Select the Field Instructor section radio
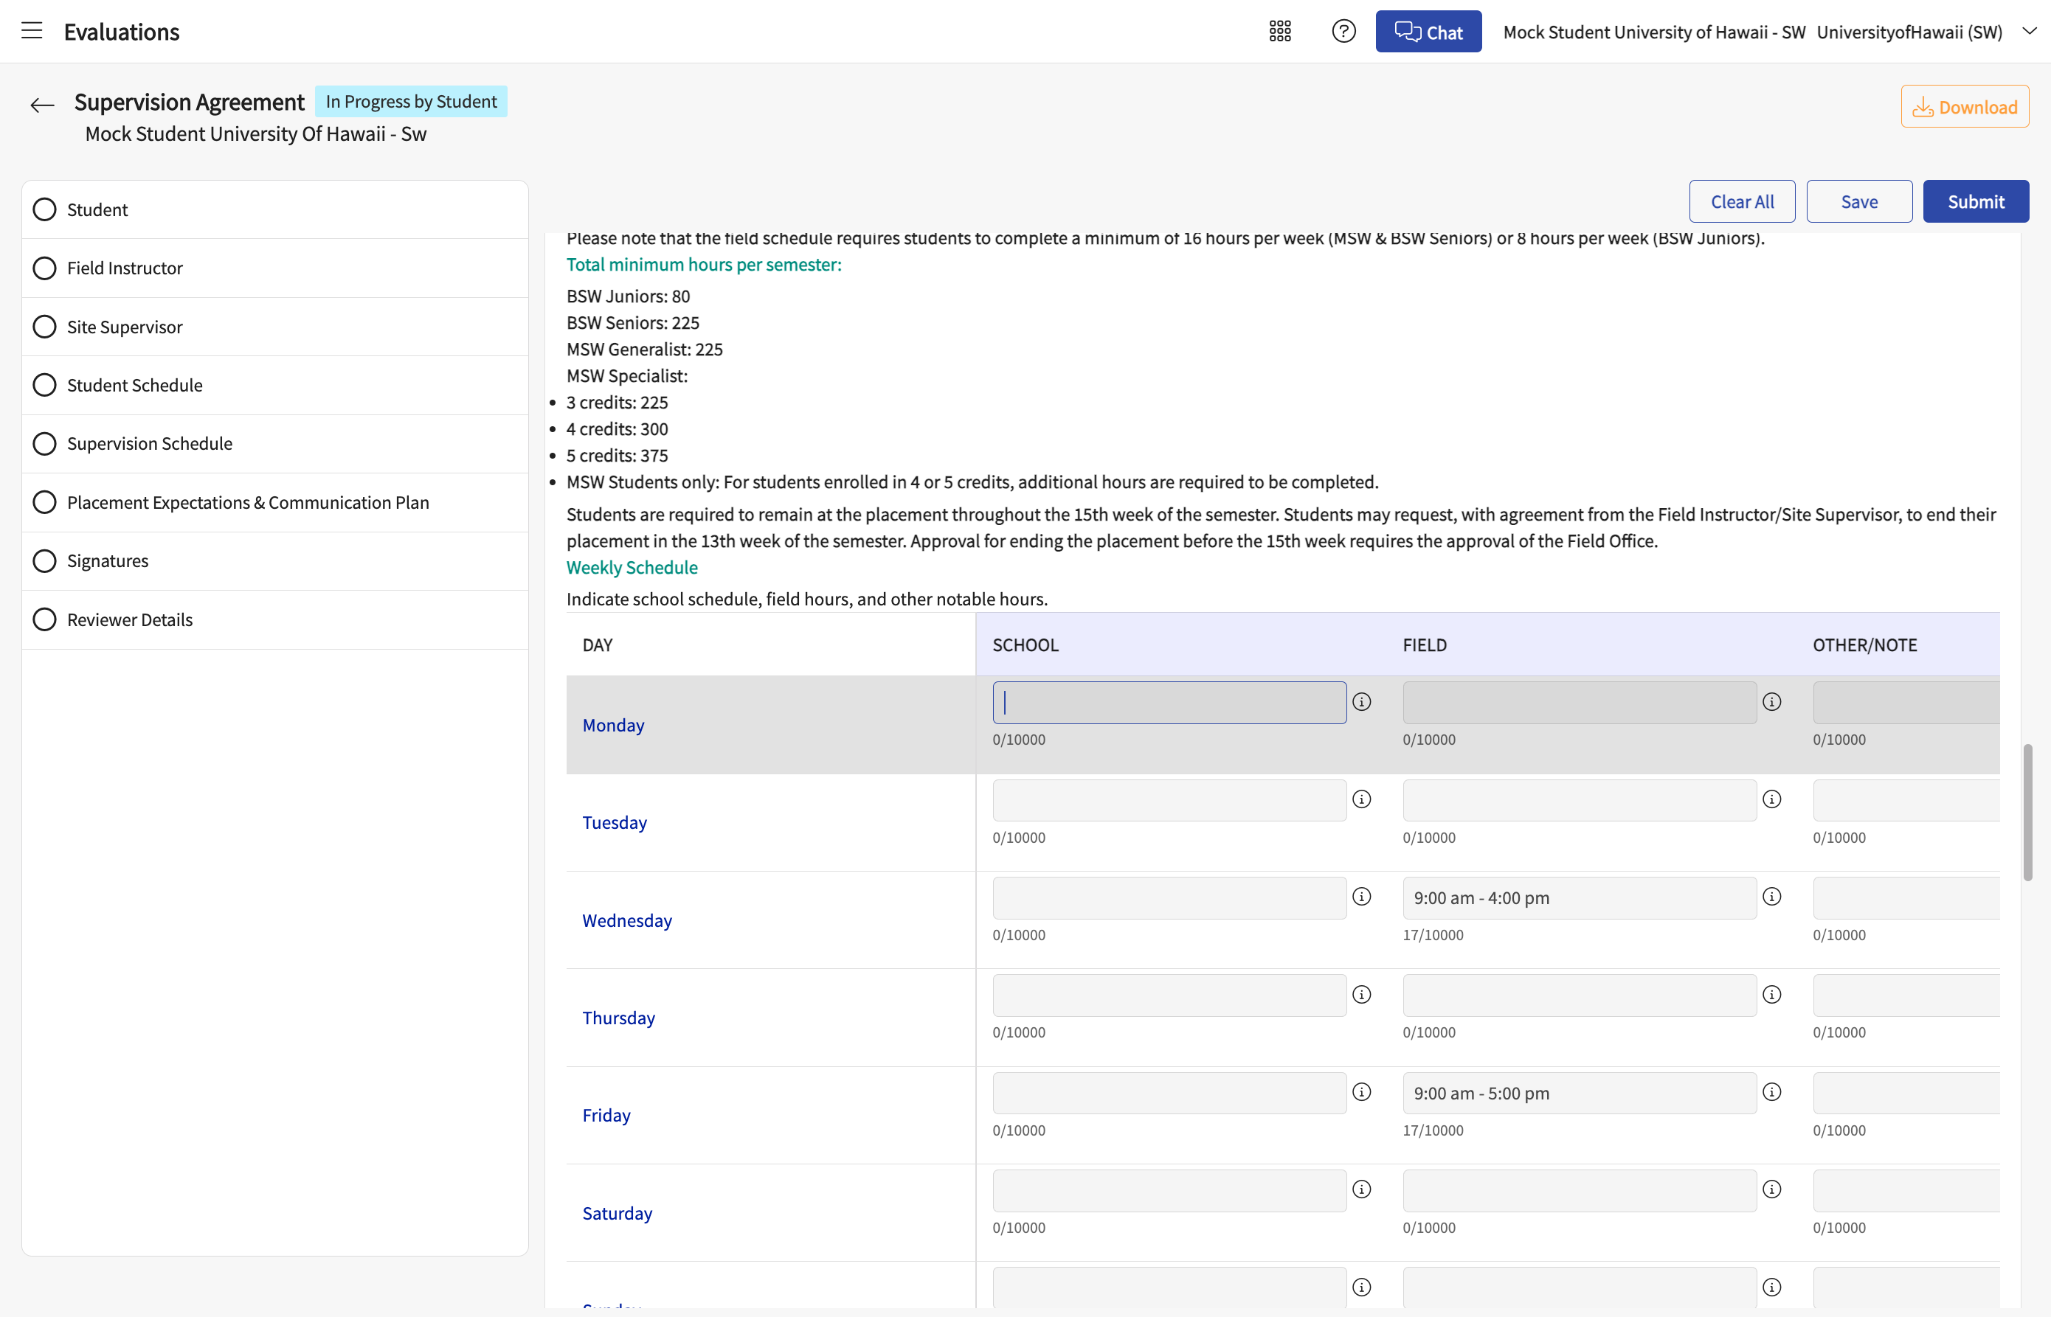The height and width of the screenshot is (1317, 2051). click(44, 268)
